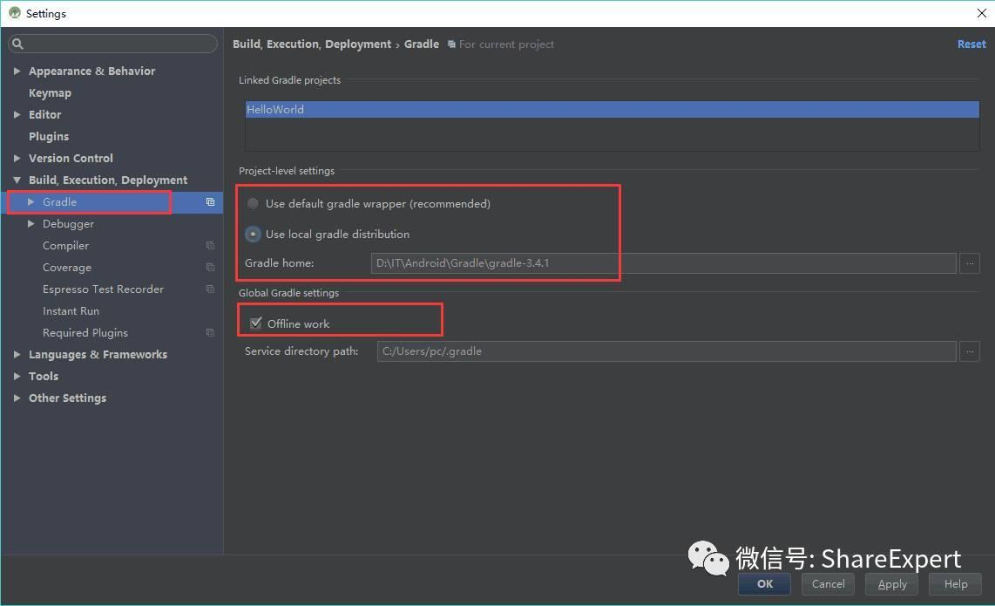Select Use local gradle distribution option

(x=253, y=235)
